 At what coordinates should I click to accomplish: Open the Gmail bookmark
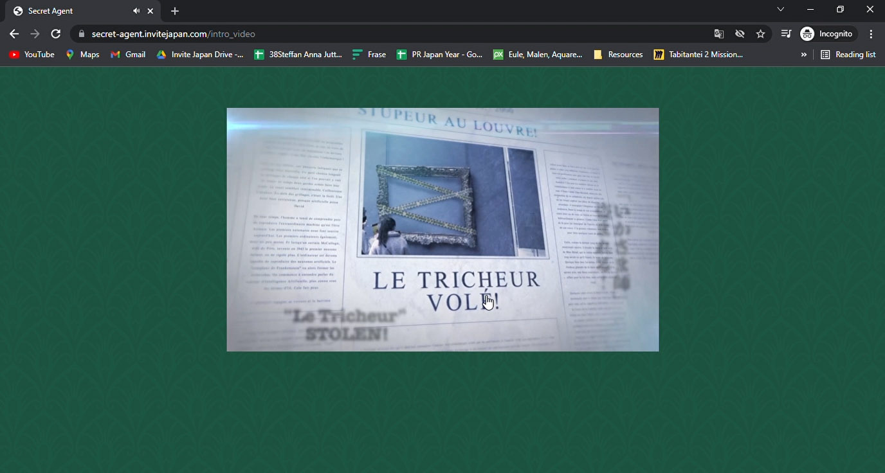[128, 55]
